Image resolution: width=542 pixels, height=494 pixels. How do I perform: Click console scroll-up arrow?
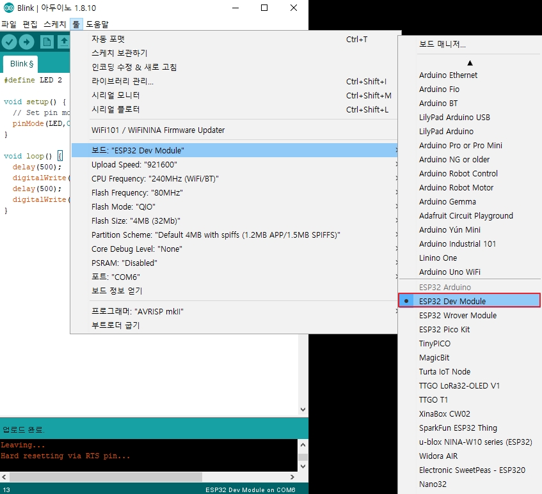pos(303,445)
